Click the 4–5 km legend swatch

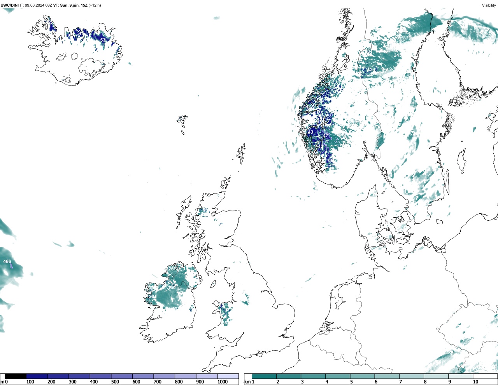tap(338, 376)
